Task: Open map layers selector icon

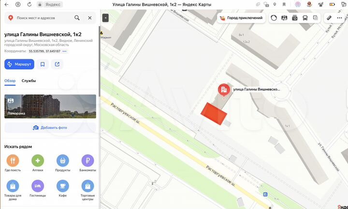Action: tap(315, 18)
